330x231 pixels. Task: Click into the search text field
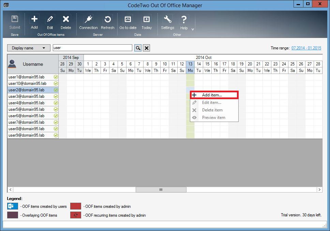(92, 48)
